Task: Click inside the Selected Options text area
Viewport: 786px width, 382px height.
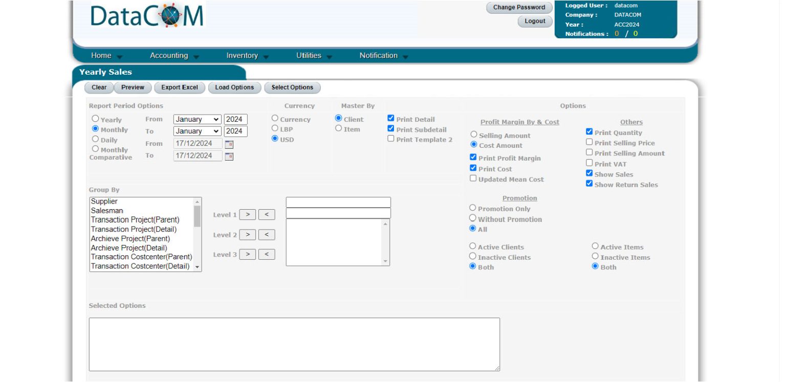Action: 294,344
